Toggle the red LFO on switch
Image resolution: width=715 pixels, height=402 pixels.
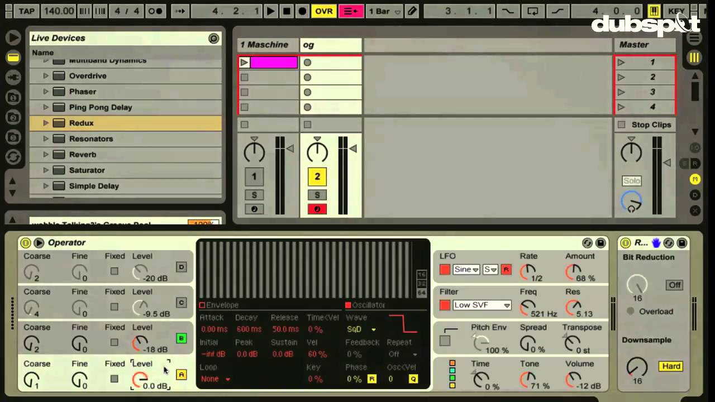tap(445, 270)
